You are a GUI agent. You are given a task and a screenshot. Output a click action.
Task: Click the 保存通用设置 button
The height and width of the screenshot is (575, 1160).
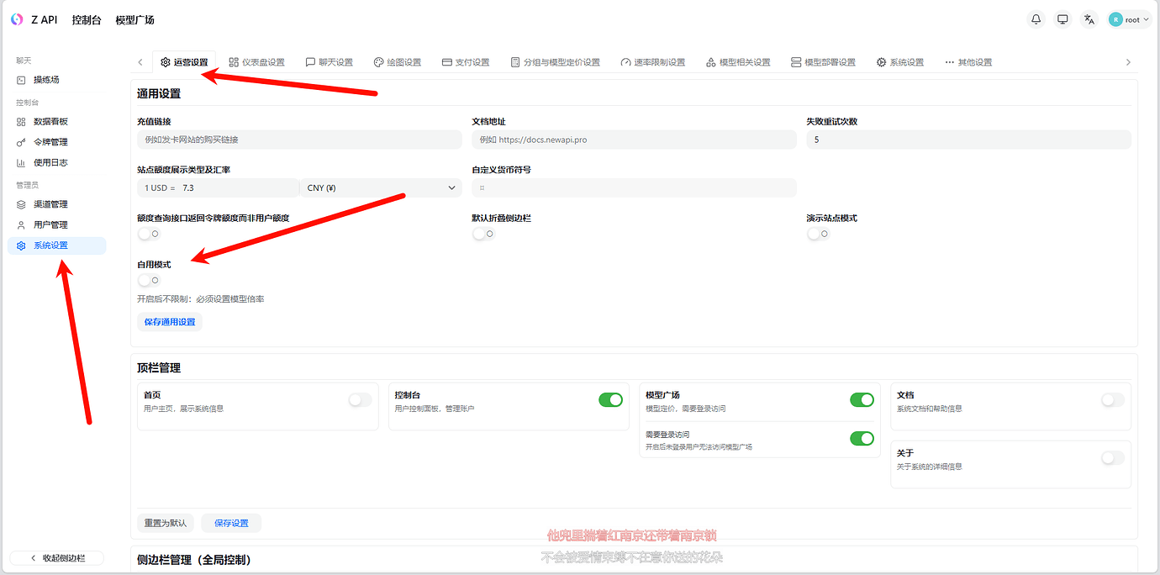click(170, 322)
